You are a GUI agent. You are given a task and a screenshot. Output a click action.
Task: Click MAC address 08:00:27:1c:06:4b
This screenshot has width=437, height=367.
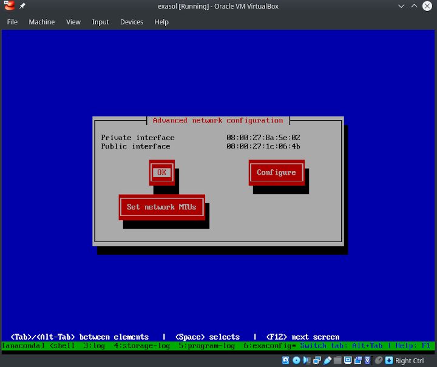pos(263,146)
